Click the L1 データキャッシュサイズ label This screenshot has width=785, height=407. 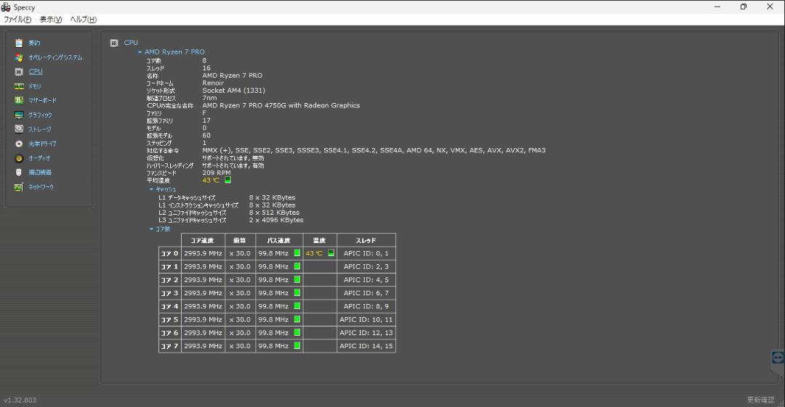[x=187, y=197]
